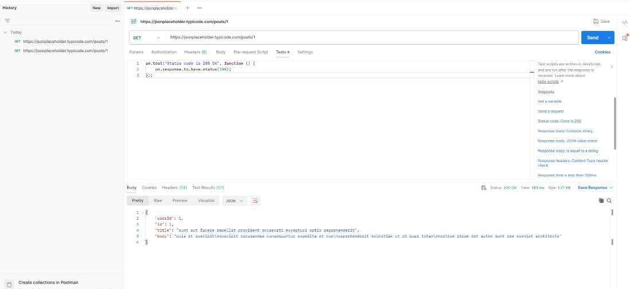Click the 'Status: 200 OK' response indicator

click(503, 188)
